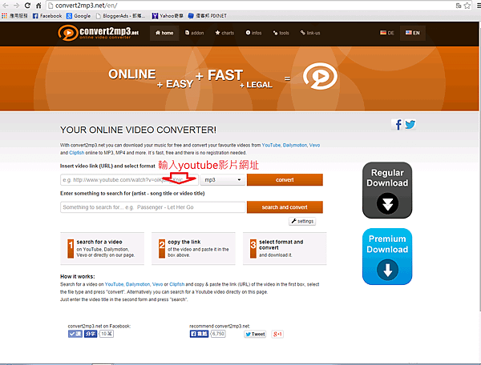
Task: Click the Premium Download button
Action: [387, 257]
